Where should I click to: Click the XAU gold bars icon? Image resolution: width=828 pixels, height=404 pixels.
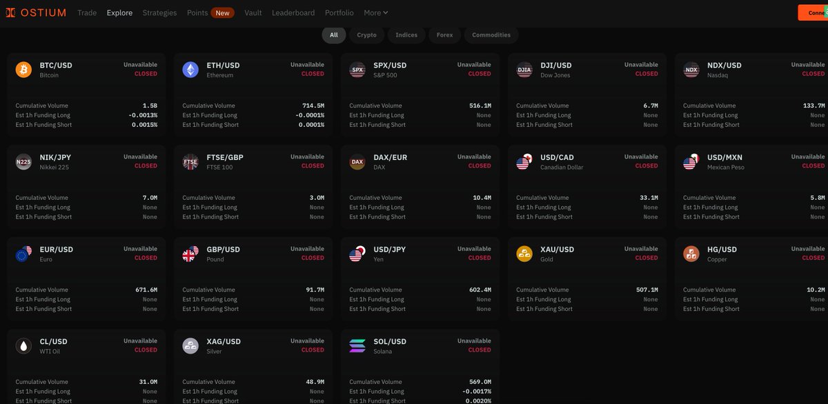(x=524, y=254)
